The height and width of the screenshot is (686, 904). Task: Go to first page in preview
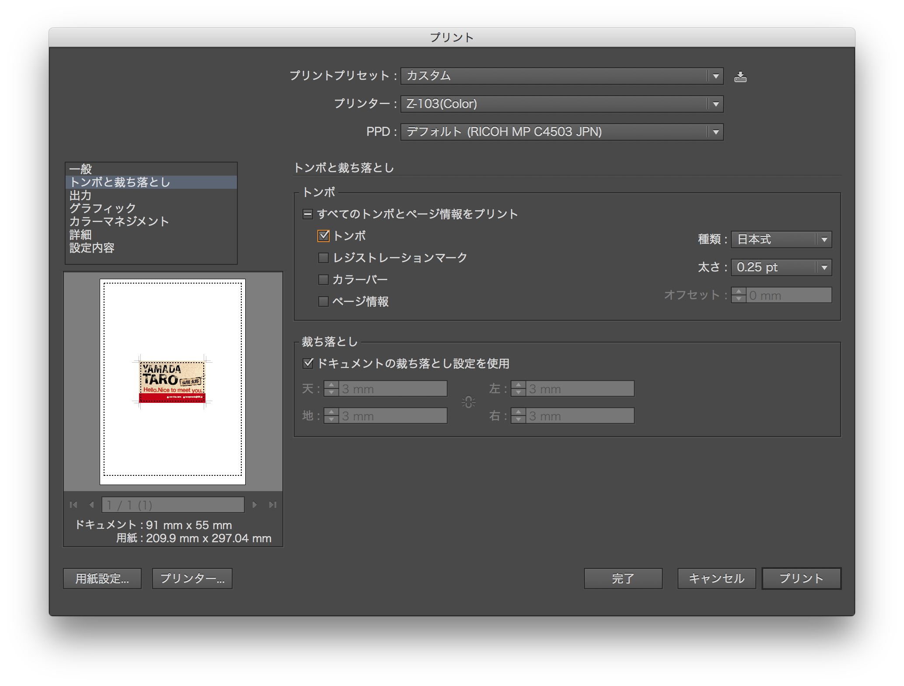(x=73, y=505)
